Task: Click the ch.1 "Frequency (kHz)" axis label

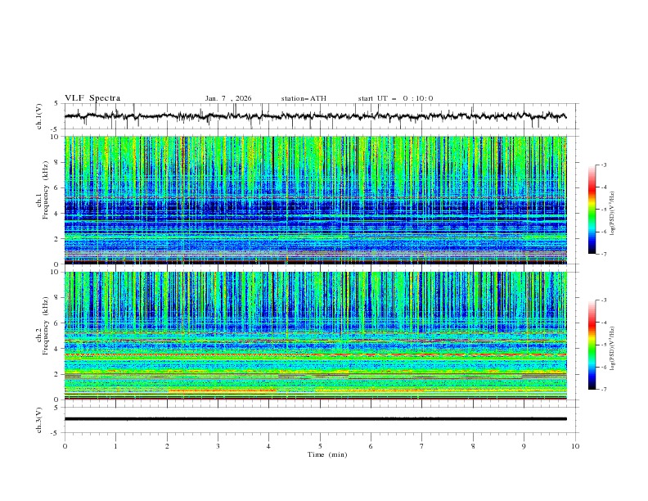Action: tap(46, 190)
